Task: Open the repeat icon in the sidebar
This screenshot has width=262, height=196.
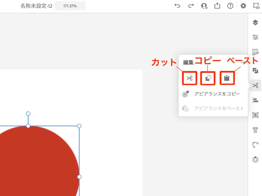Action: click(255, 160)
